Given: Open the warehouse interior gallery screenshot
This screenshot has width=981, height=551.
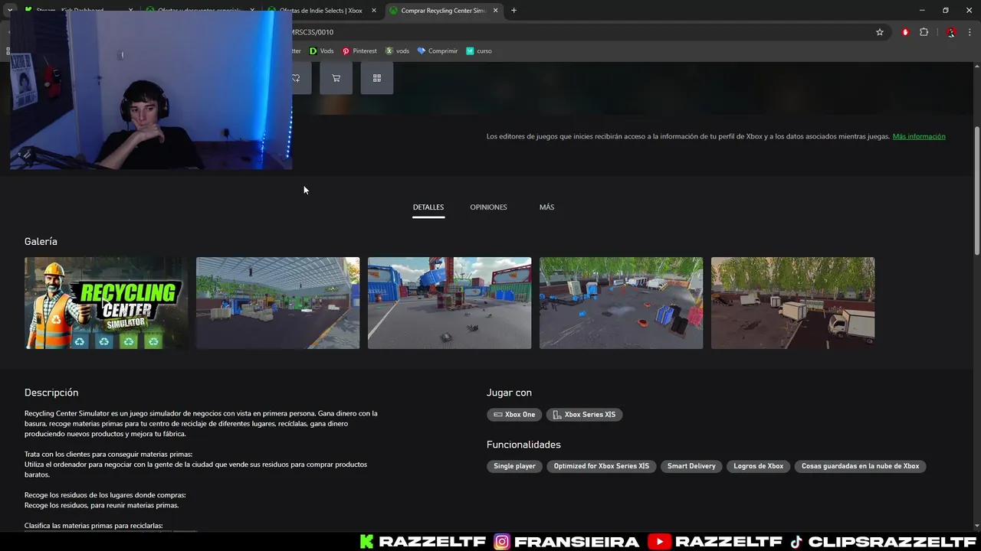Looking at the screenshot, I should pyautogui.click(x=277, y=303).
